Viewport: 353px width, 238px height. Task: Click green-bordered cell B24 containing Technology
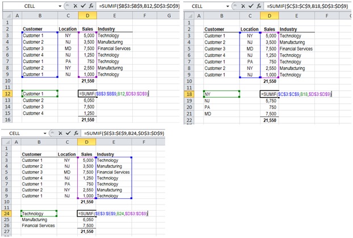(39, 214)
